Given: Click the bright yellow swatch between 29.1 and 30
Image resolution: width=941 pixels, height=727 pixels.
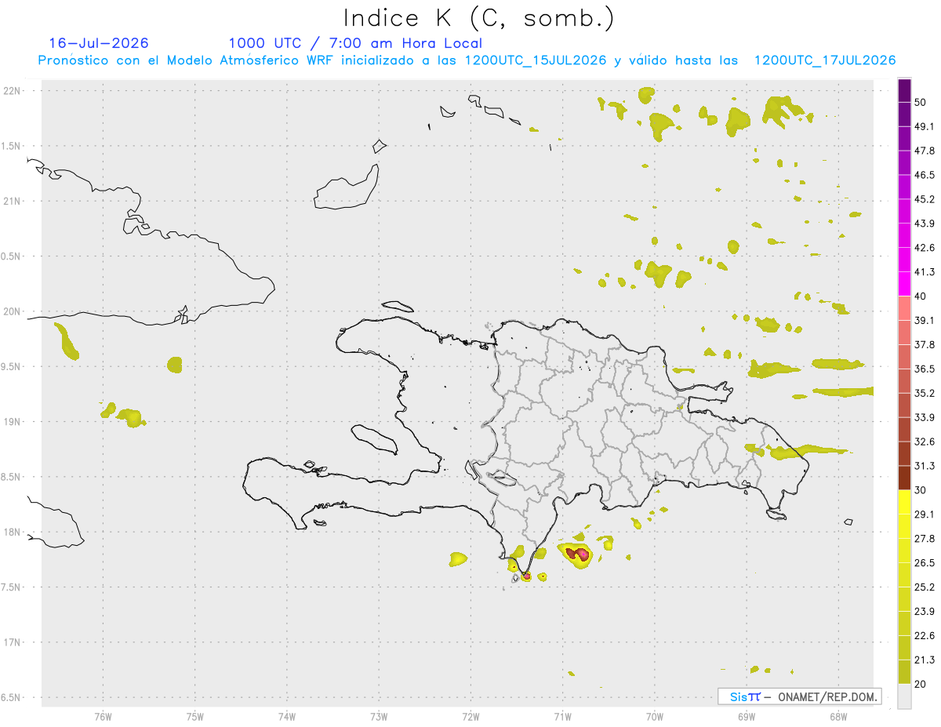Looking at the screenshot, I should [905, 502].
